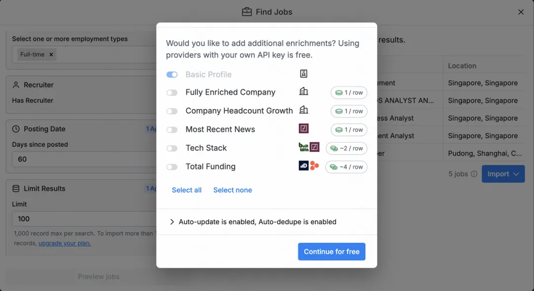
Task: Enable Fully Enriched Company enrichment toggle
Action: (172, 92)
